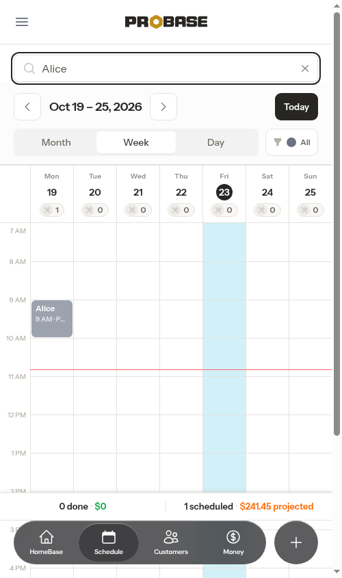Open the All filter dropdown

[x=291, y=142]
